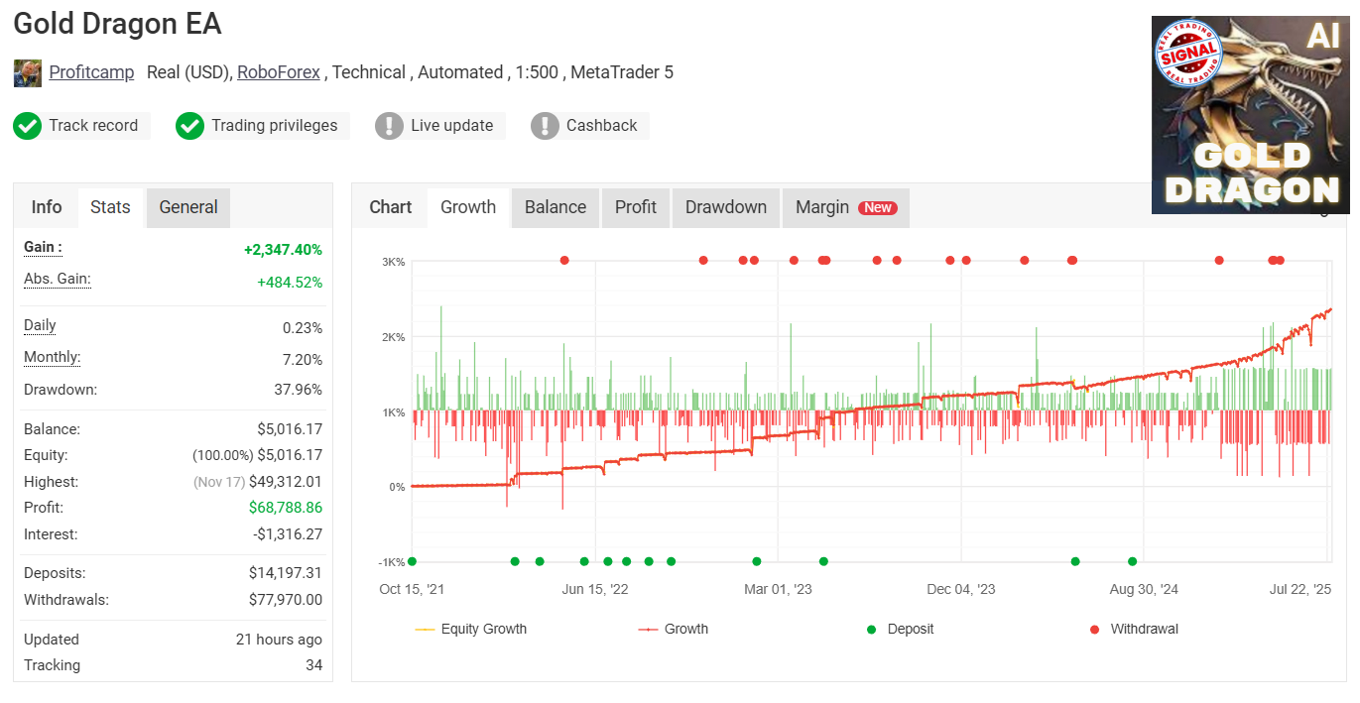Click the Mar 01, '23 axis date
The width and height of the screenshot is (1360, 703).
tap(778, 589)
